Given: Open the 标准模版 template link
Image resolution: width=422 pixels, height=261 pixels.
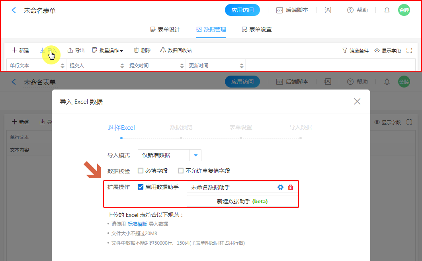Looking at the screenshot, I should pyautogui.click(x=137, y=224).
